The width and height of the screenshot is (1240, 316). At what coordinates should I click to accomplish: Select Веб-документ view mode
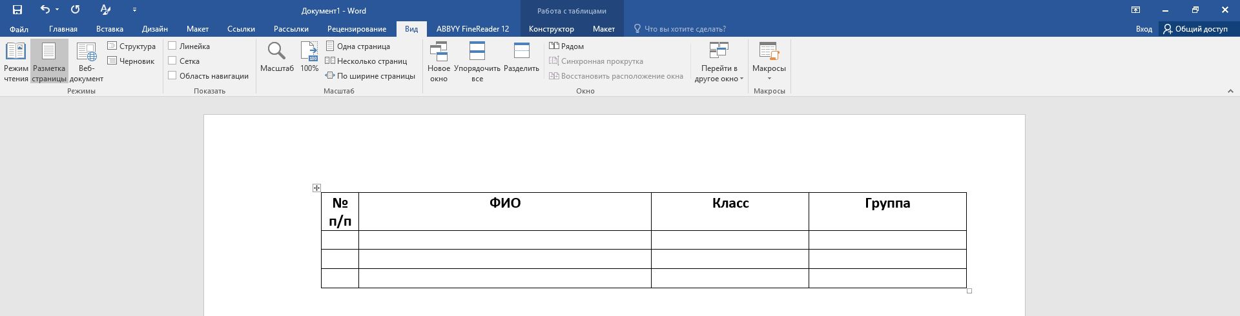(87, 63)
